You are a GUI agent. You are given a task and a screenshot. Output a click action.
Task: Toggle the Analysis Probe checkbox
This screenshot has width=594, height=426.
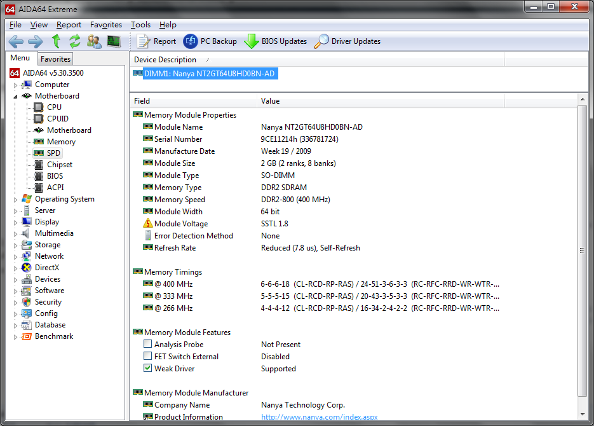148,344
